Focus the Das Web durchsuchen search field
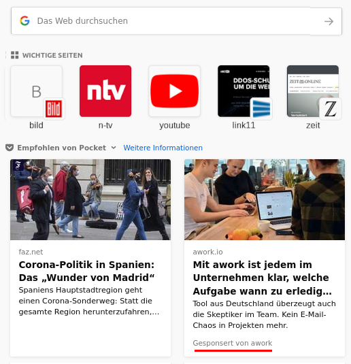 click(176, 21)
